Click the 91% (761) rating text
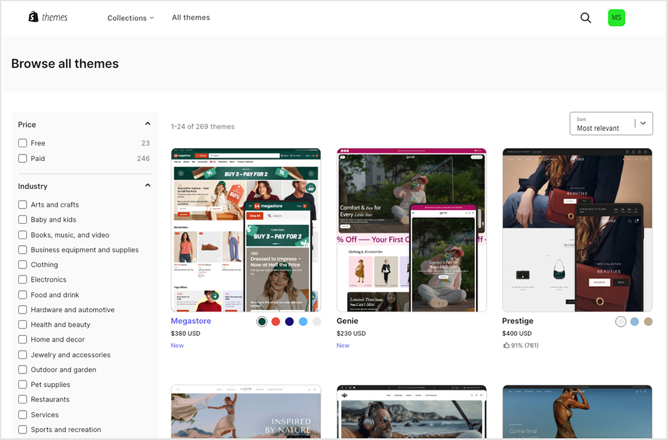 [525, 345]
